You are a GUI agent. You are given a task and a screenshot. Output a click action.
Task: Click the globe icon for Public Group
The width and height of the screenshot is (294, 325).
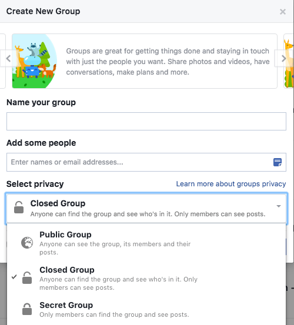(27, 243)
